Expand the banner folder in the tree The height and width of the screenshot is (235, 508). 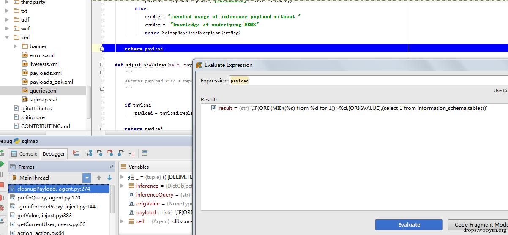tap(16, 46)
